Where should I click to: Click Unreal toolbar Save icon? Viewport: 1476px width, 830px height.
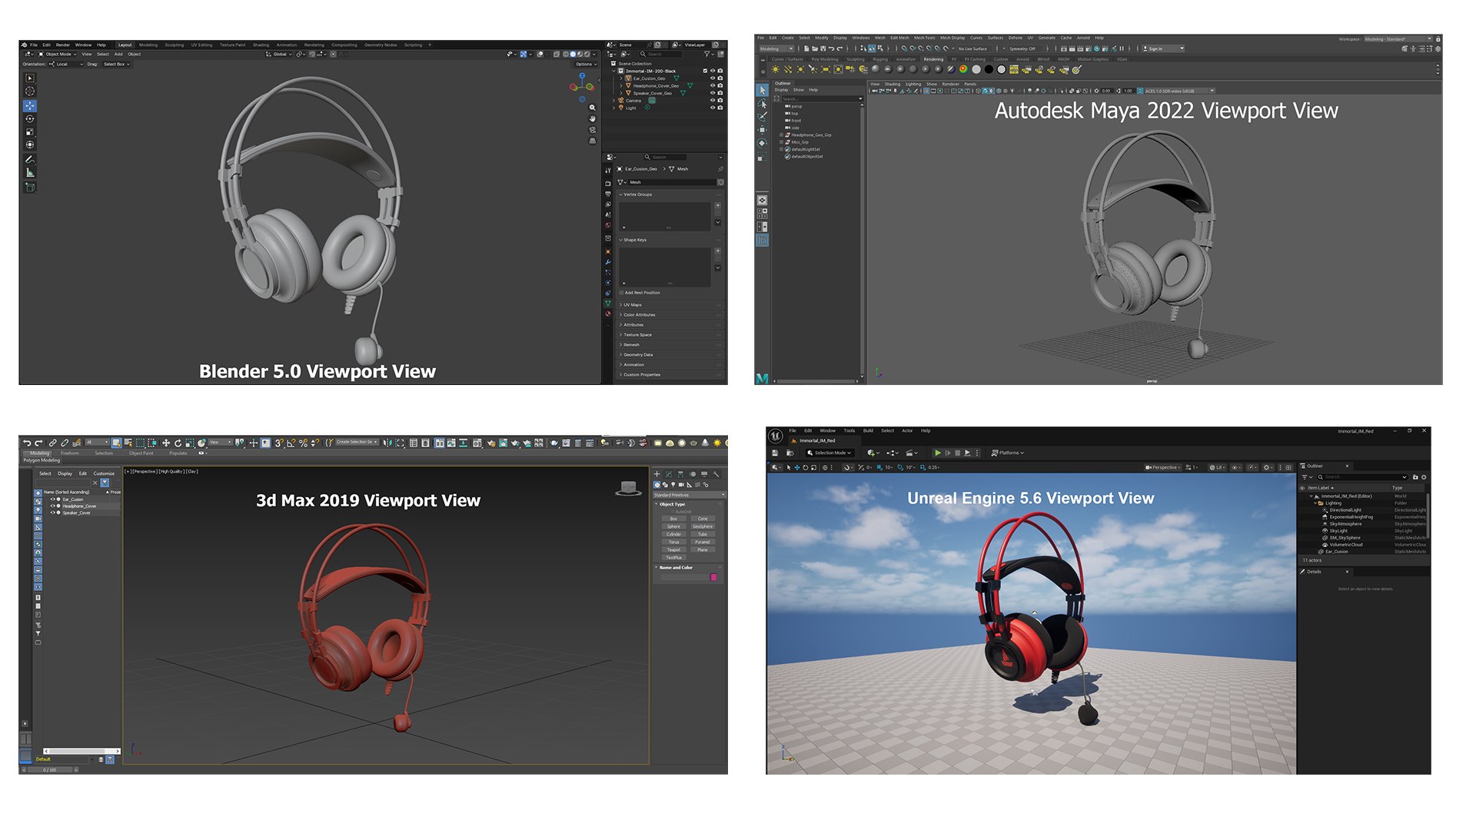tap(775, 453)
